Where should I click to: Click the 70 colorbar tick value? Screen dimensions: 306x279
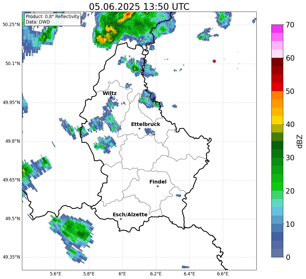pos(290,25)
